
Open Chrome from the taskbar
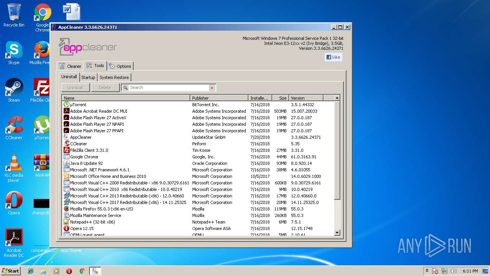(x=82, y=271)
